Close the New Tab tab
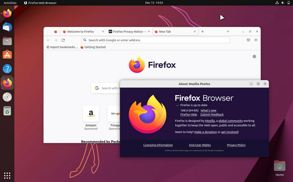Image resolution: width=293 pixels, height=182 pixels. (195, 31)
